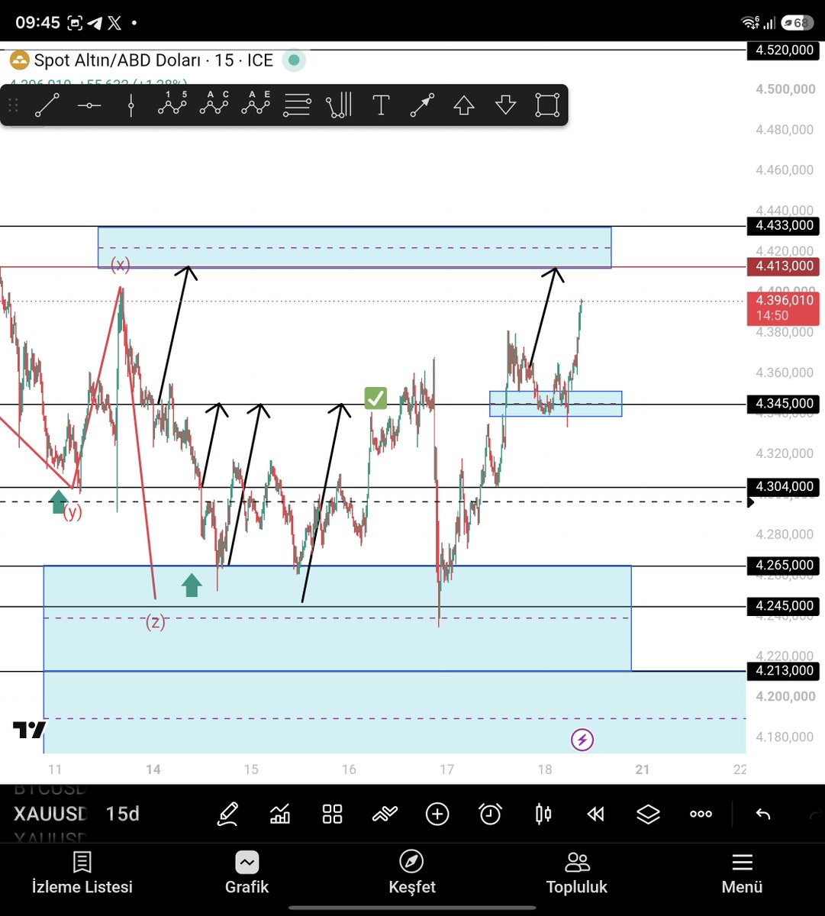Select the vertical line tool
Image resolution: width=825 pixels, height=916 pixels.
coord(131,105)
